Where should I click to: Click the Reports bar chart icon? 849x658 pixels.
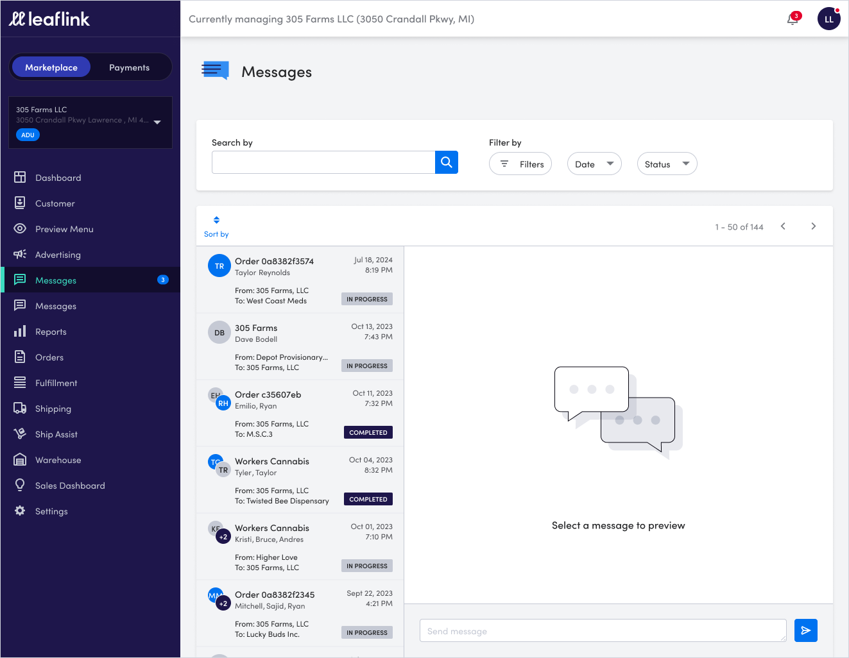[20, 331]
